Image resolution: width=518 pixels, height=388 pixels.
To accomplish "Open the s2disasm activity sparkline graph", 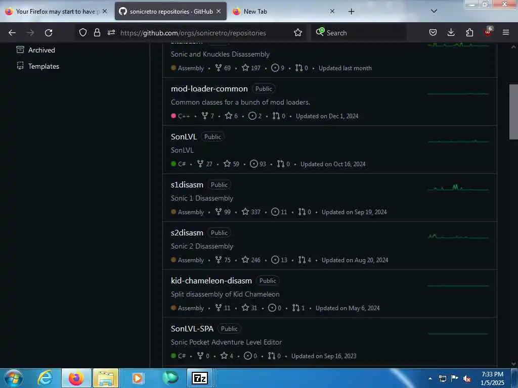I will point(458,236).
